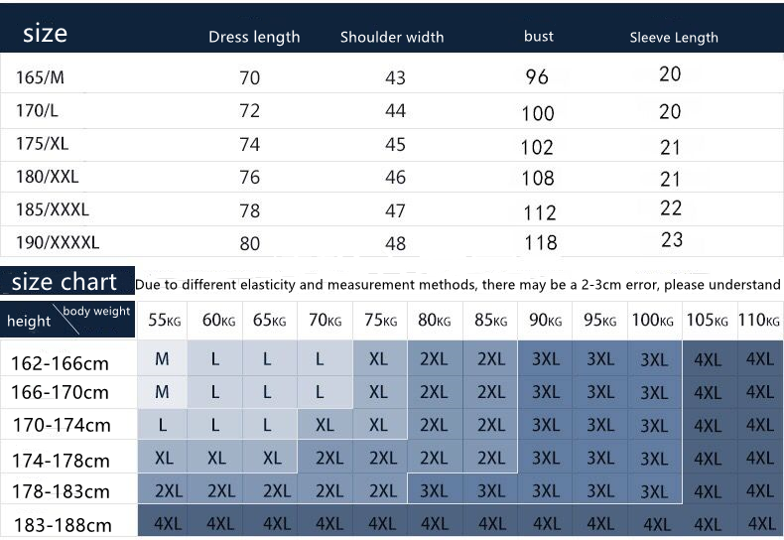The image size is (784, 540).
Task: Click the 'bust' column header
Action: coord(539,37)
